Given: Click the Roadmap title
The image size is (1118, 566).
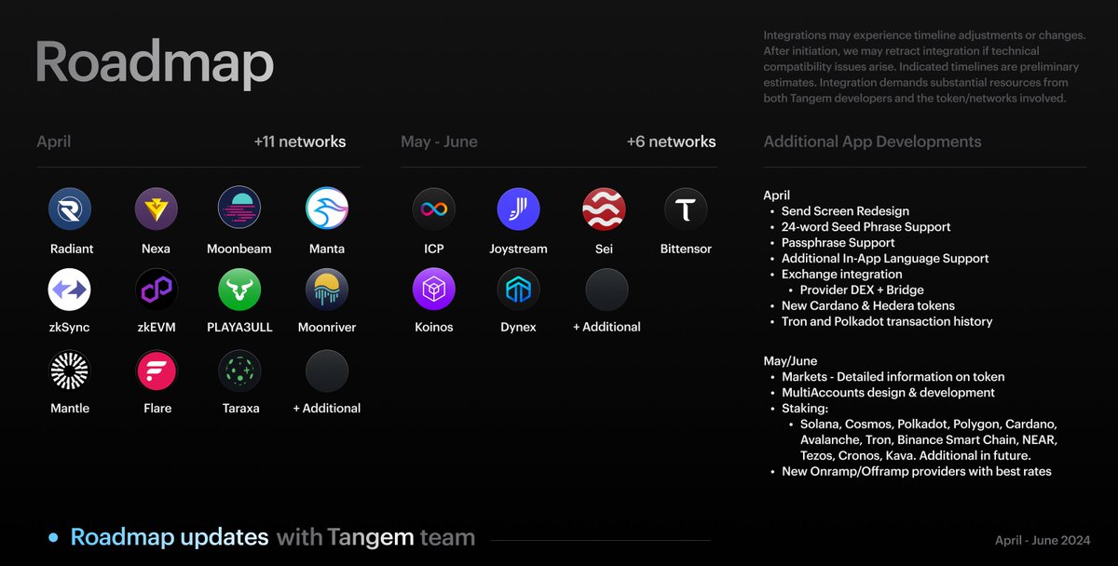Looking at the screenshot, I should click(x=155, y=63).
